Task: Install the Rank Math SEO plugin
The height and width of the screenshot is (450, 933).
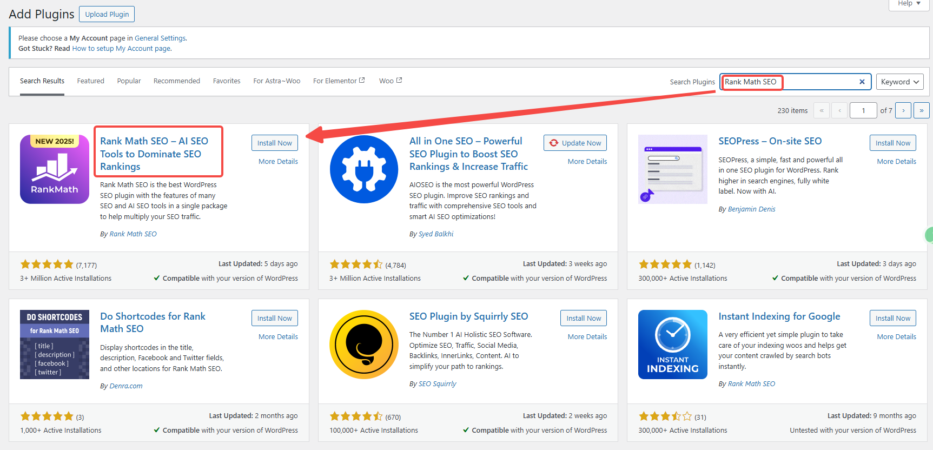Action: pyautogui.click(x=274, y=143)
